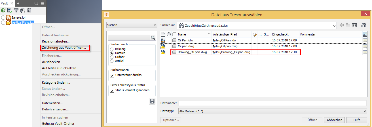Click the clipboard data card icon in Vault toolbar

[x=29, y=10]
